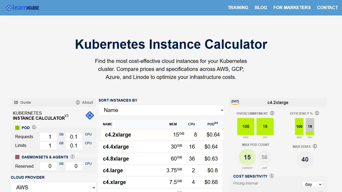Click the learnKUBE logo

click(23, 8)
